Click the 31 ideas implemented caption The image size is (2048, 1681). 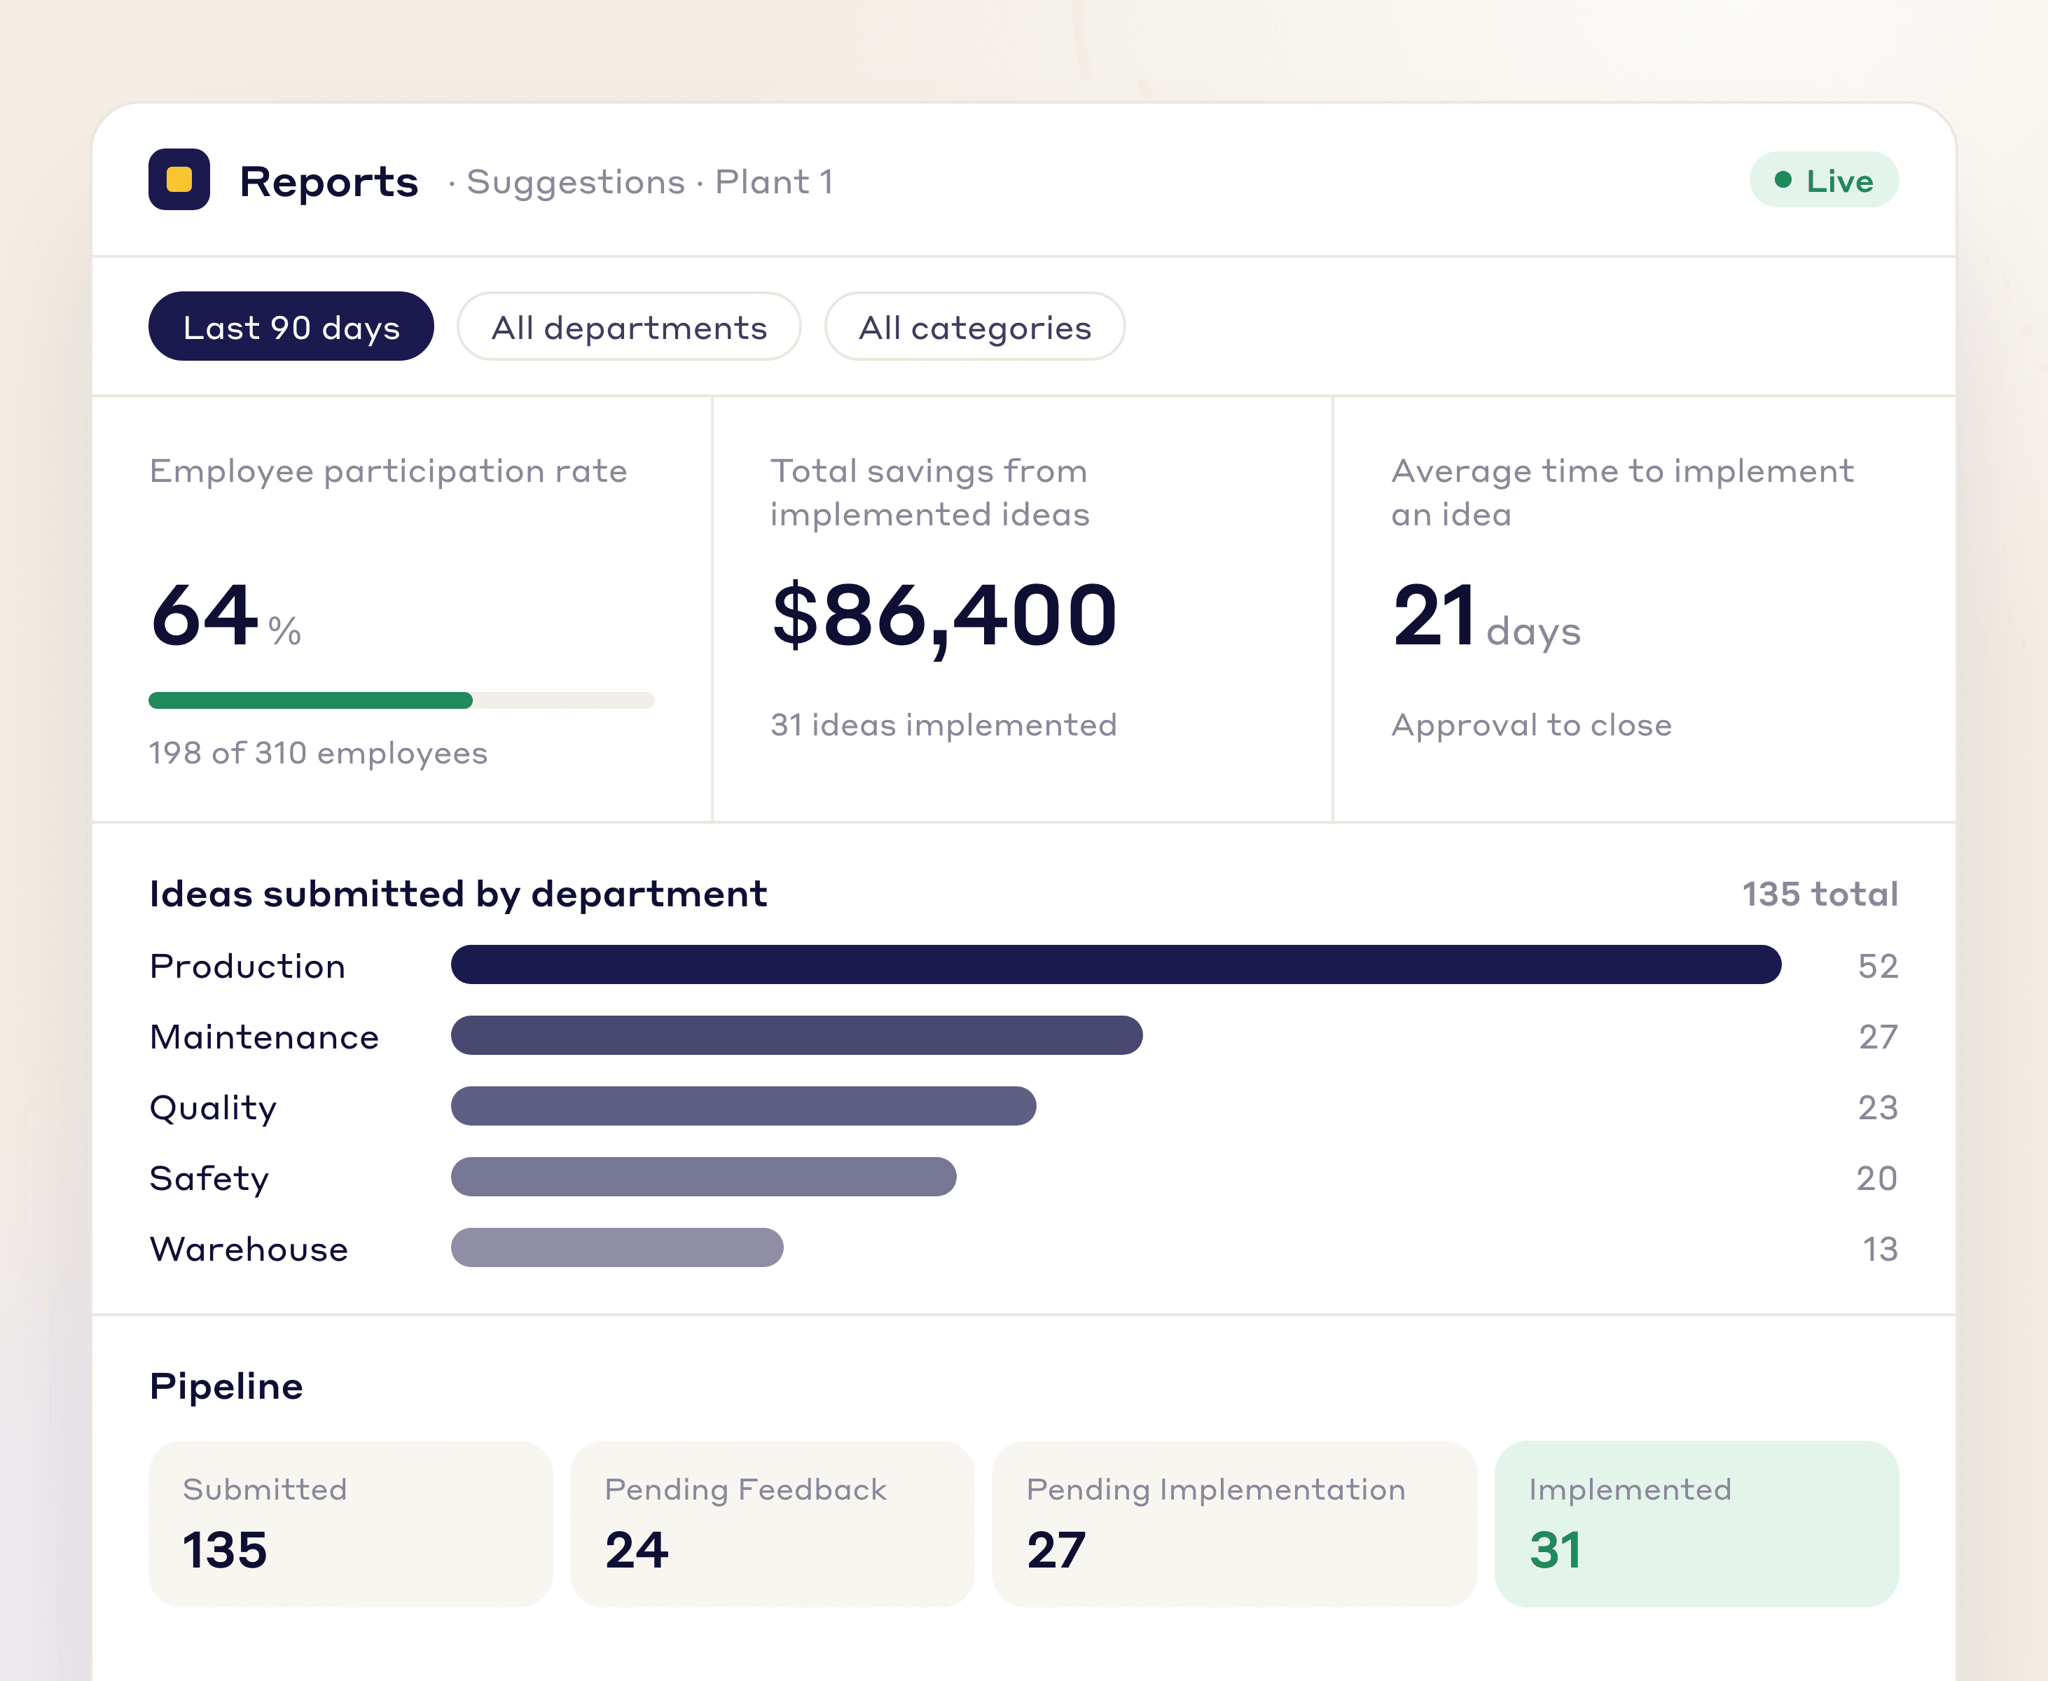pyautogui.click(x=943, y=724)
